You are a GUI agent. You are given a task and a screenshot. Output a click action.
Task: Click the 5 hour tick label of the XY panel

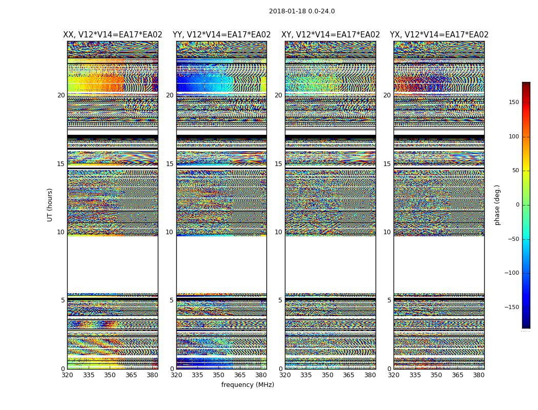click(x=280, y=300)
